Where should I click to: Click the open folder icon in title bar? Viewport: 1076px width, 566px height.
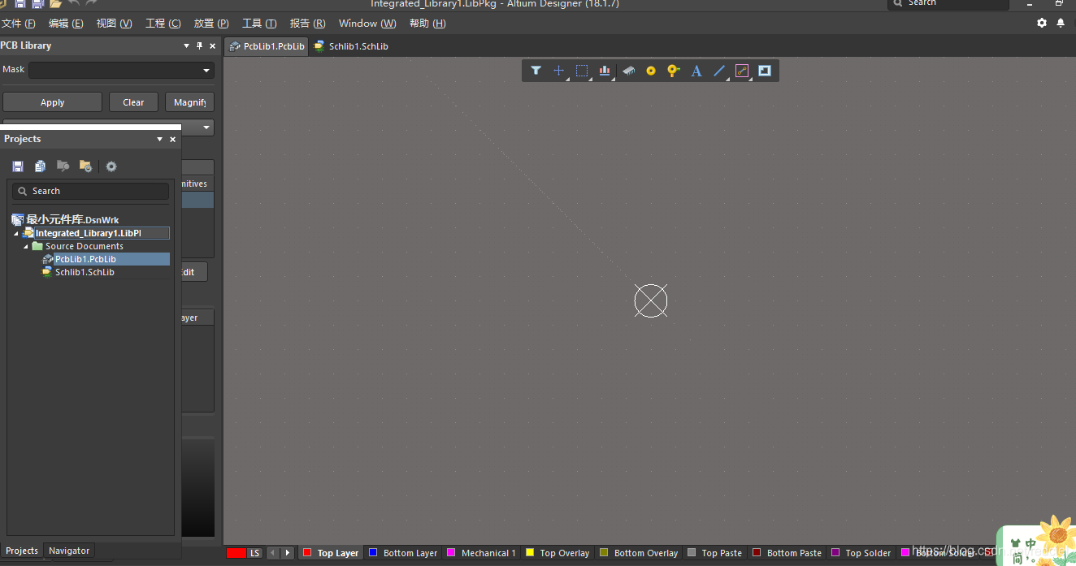(55, 4)
